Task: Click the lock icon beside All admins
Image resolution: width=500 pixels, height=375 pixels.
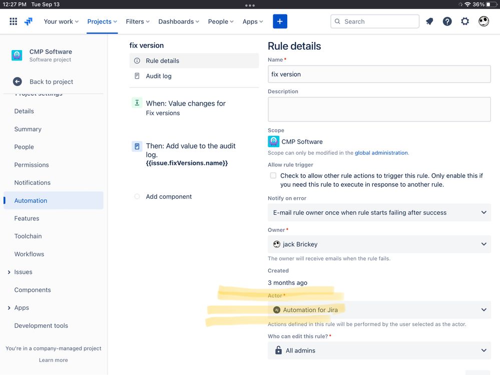Action: pos(278,350)
